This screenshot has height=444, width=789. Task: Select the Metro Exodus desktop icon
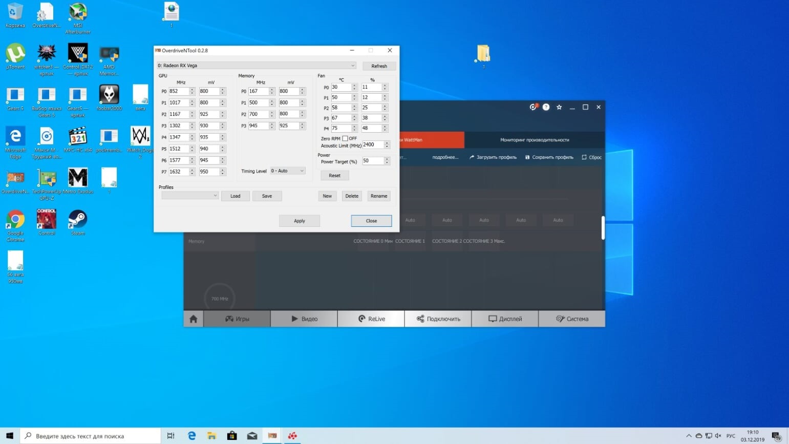coord(78,181)
